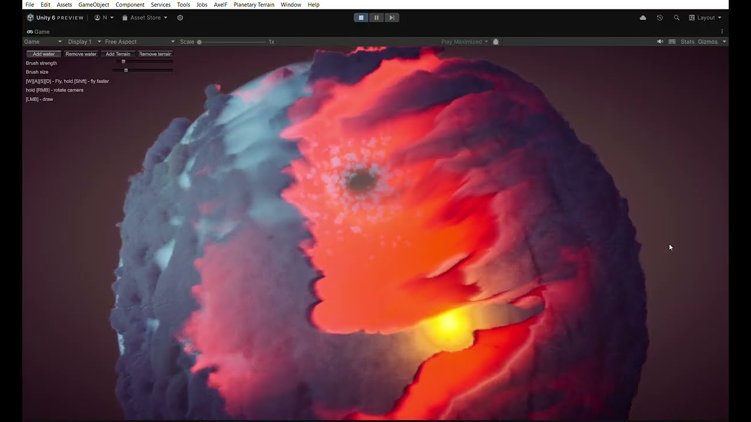
Task: Click the 'Brush size' label
Action: pos(37,72)
